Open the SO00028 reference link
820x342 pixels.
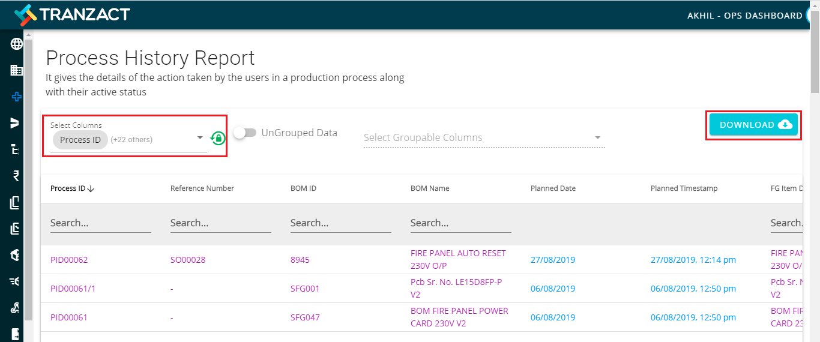pos(188,260)
